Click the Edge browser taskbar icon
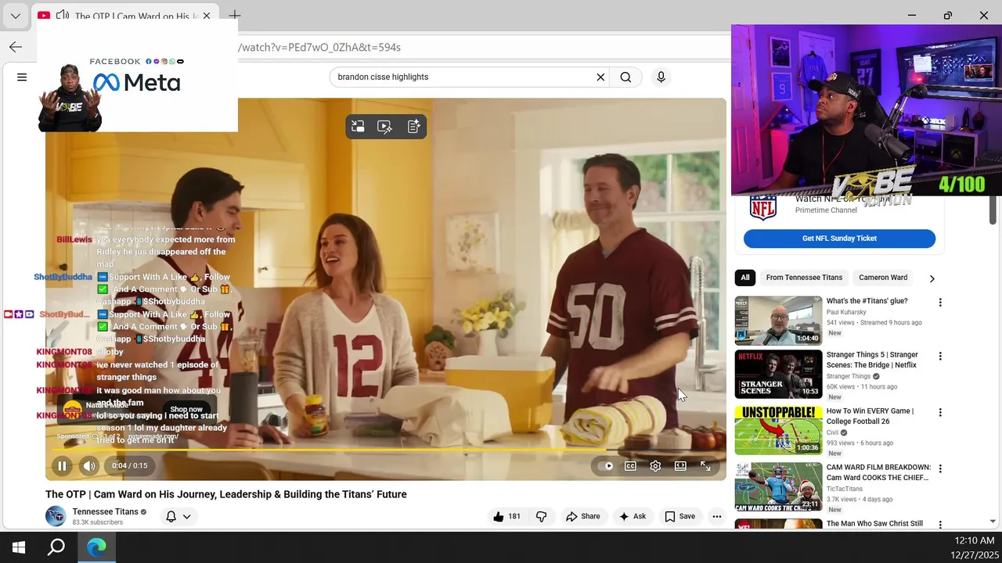 point(96,547)
